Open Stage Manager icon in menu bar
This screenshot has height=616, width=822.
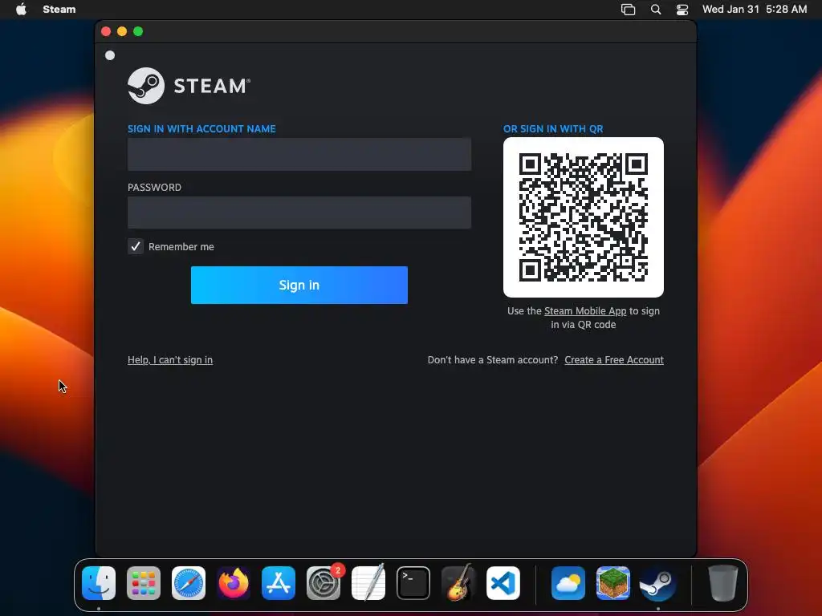(628, 10)
